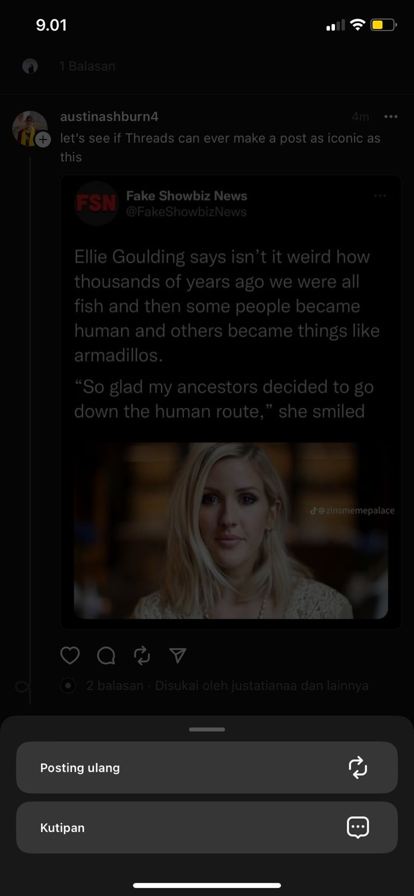The image size is (414, 896).
Task: Tap the paper plane share icon
Action: click(178, 655)
